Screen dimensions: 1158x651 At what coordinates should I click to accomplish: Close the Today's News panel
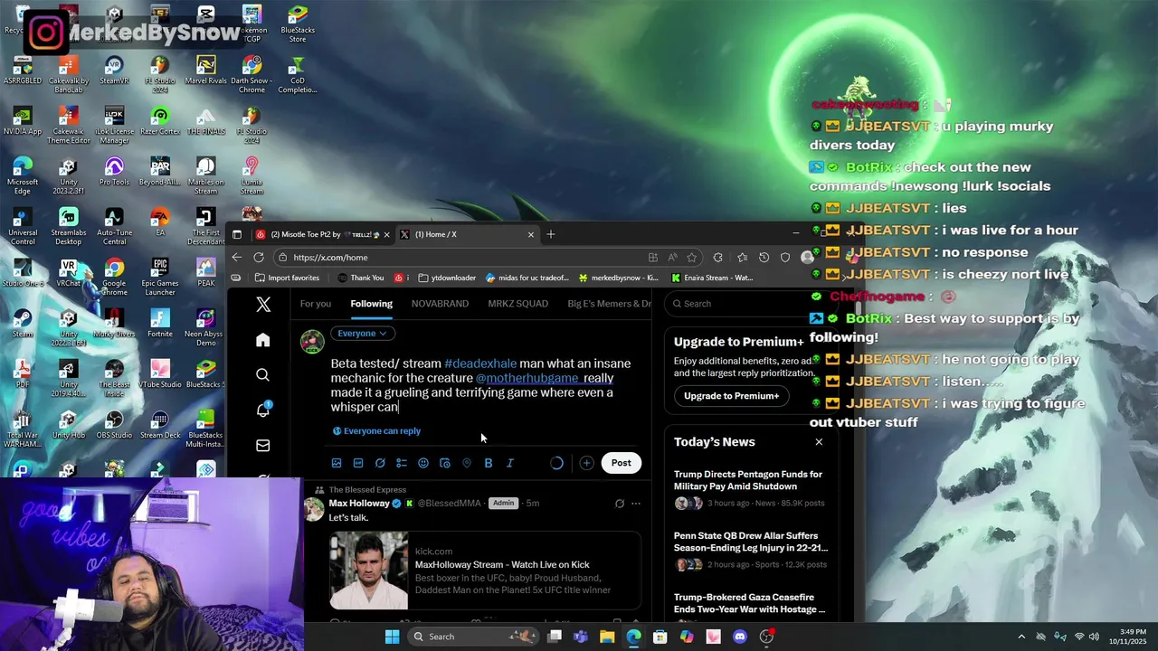coord(819,442)
